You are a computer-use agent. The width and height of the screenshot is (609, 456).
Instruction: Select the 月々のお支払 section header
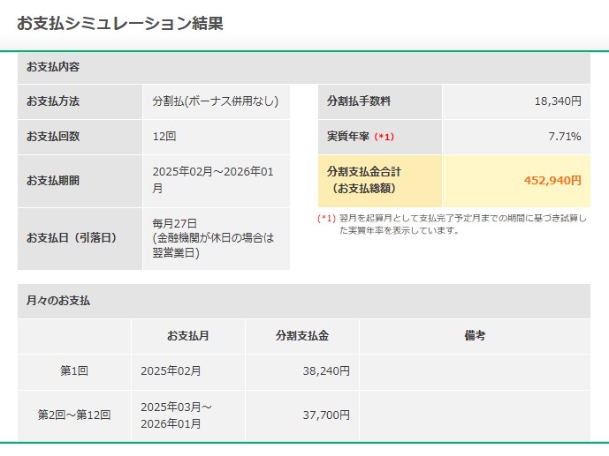point(304,301)
